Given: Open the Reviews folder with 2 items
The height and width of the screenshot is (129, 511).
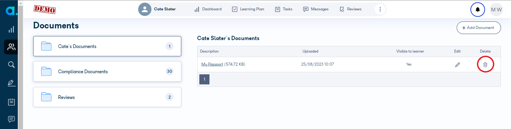Looking at the screenshot, I should (x=107, y=97).
